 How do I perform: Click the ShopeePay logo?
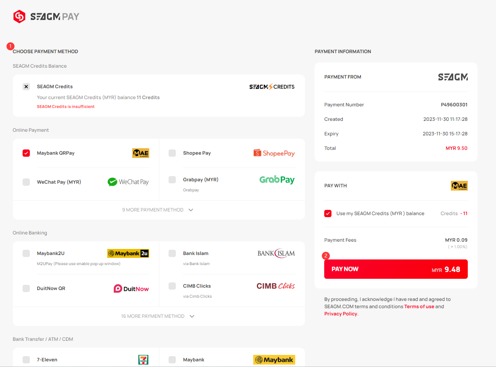tap(274, 153)
